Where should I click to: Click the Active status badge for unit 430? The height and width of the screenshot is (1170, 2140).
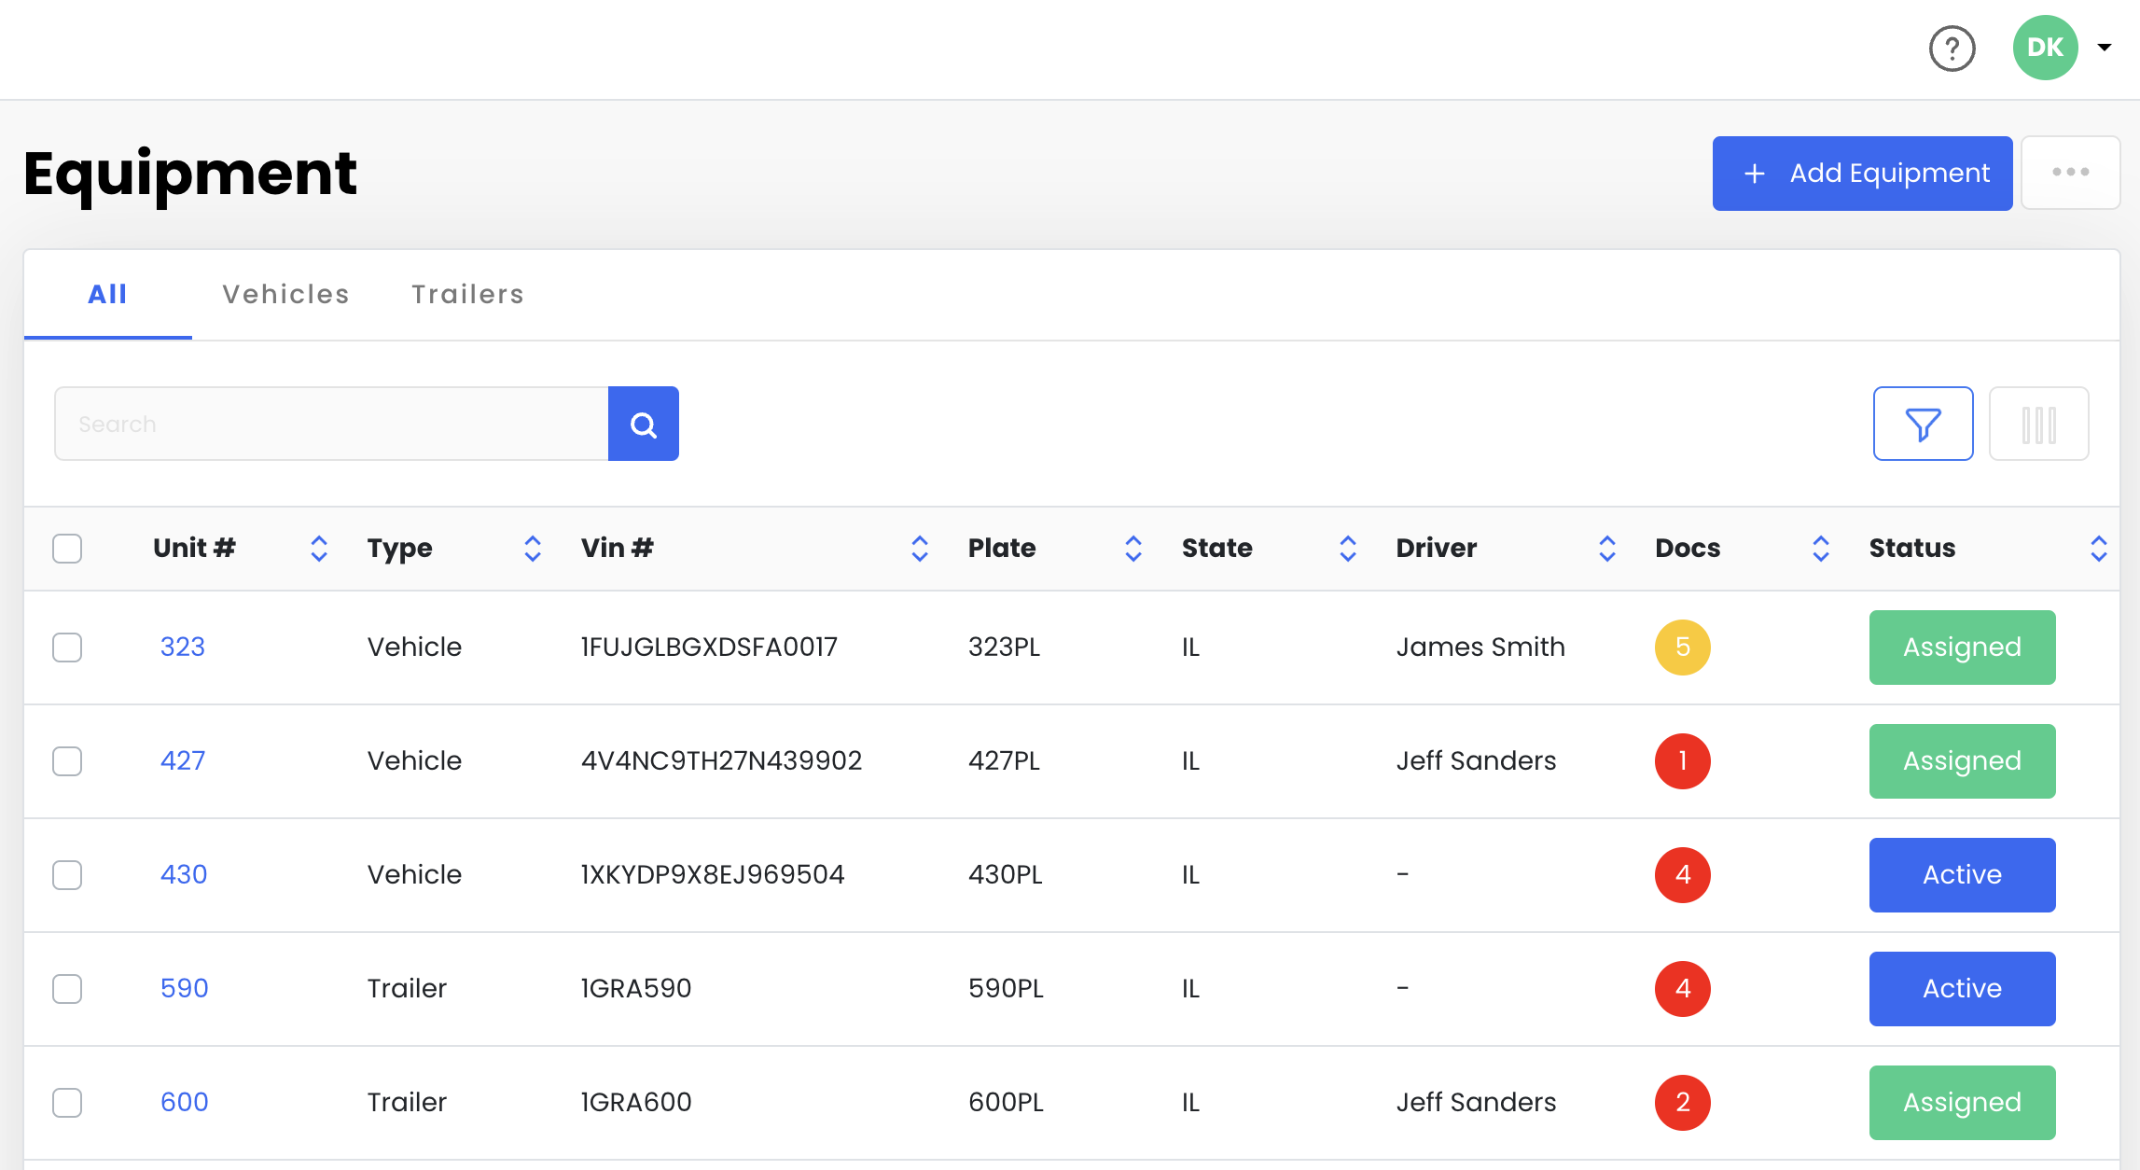click(x=1962, y=874)
